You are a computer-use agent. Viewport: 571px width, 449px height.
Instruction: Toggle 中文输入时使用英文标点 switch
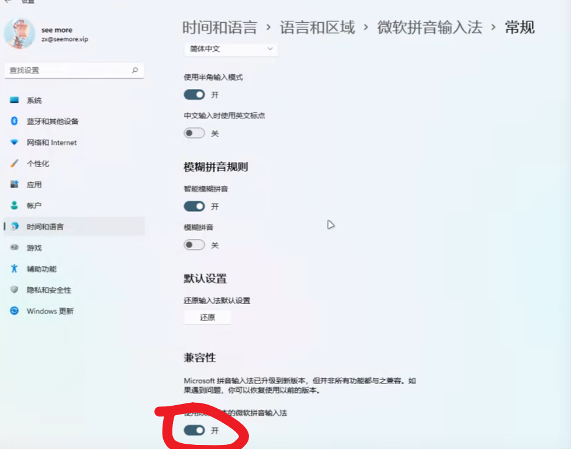click(194, 133)
